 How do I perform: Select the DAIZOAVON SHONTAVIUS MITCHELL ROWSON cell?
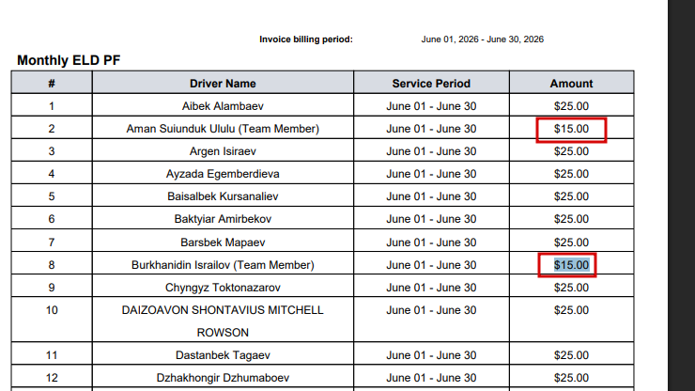pos(223,321)
